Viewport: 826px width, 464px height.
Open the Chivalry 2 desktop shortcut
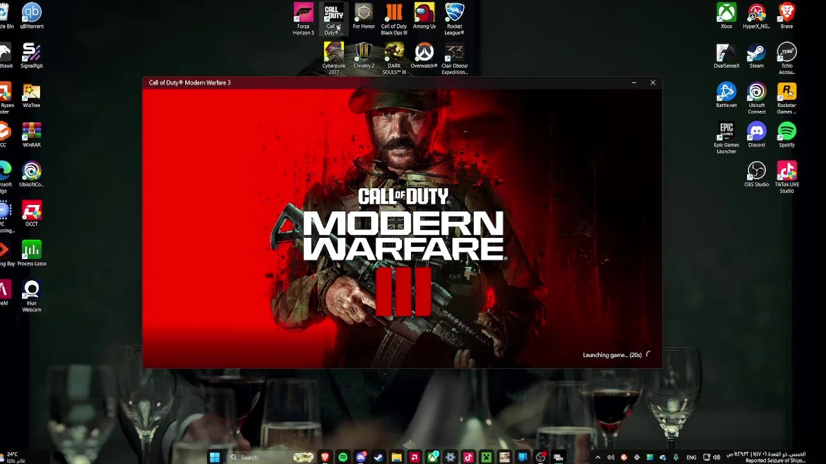click(x=363, y=56)
